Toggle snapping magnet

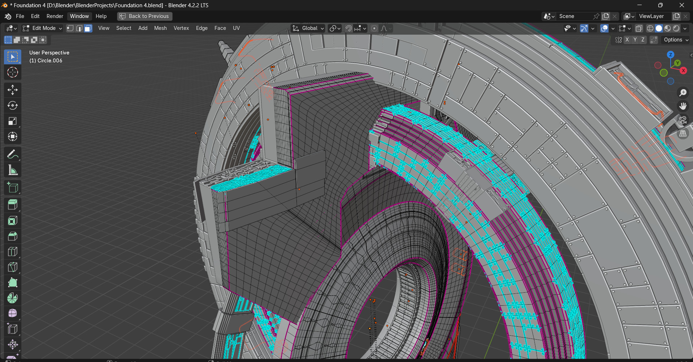(x=348, y=28)
